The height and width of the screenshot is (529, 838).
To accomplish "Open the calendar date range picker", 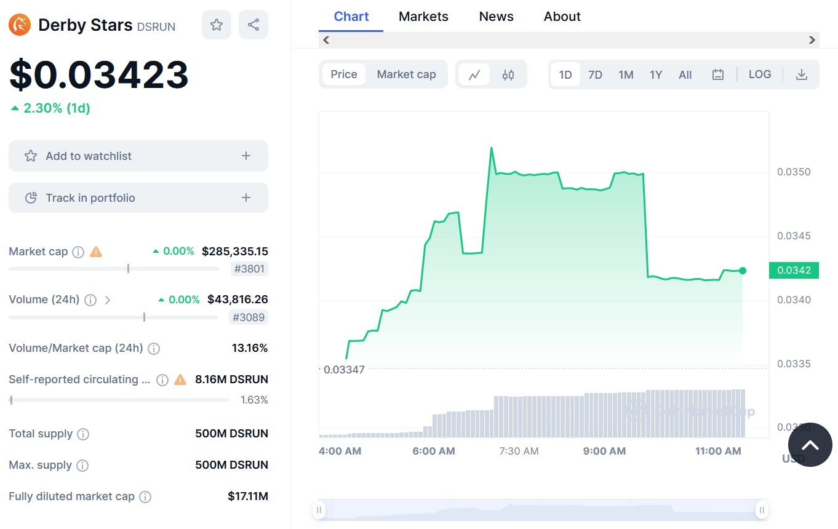I will [x=717, y=75].
